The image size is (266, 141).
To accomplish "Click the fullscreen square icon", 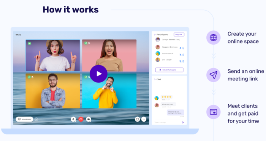I will pyautogui.click(x=137, y=119).
